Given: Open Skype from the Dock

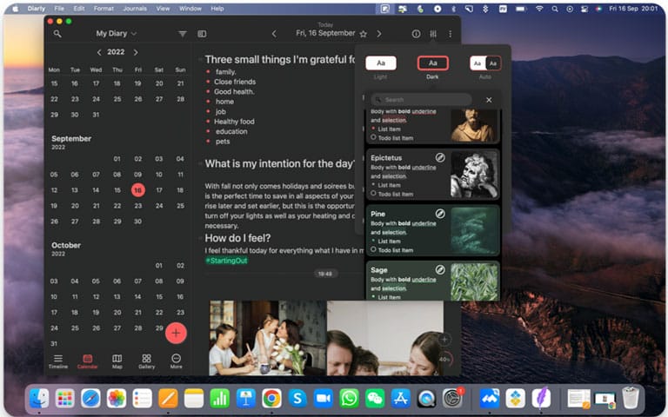Looking at the screenshot, I should click(297, 398).
